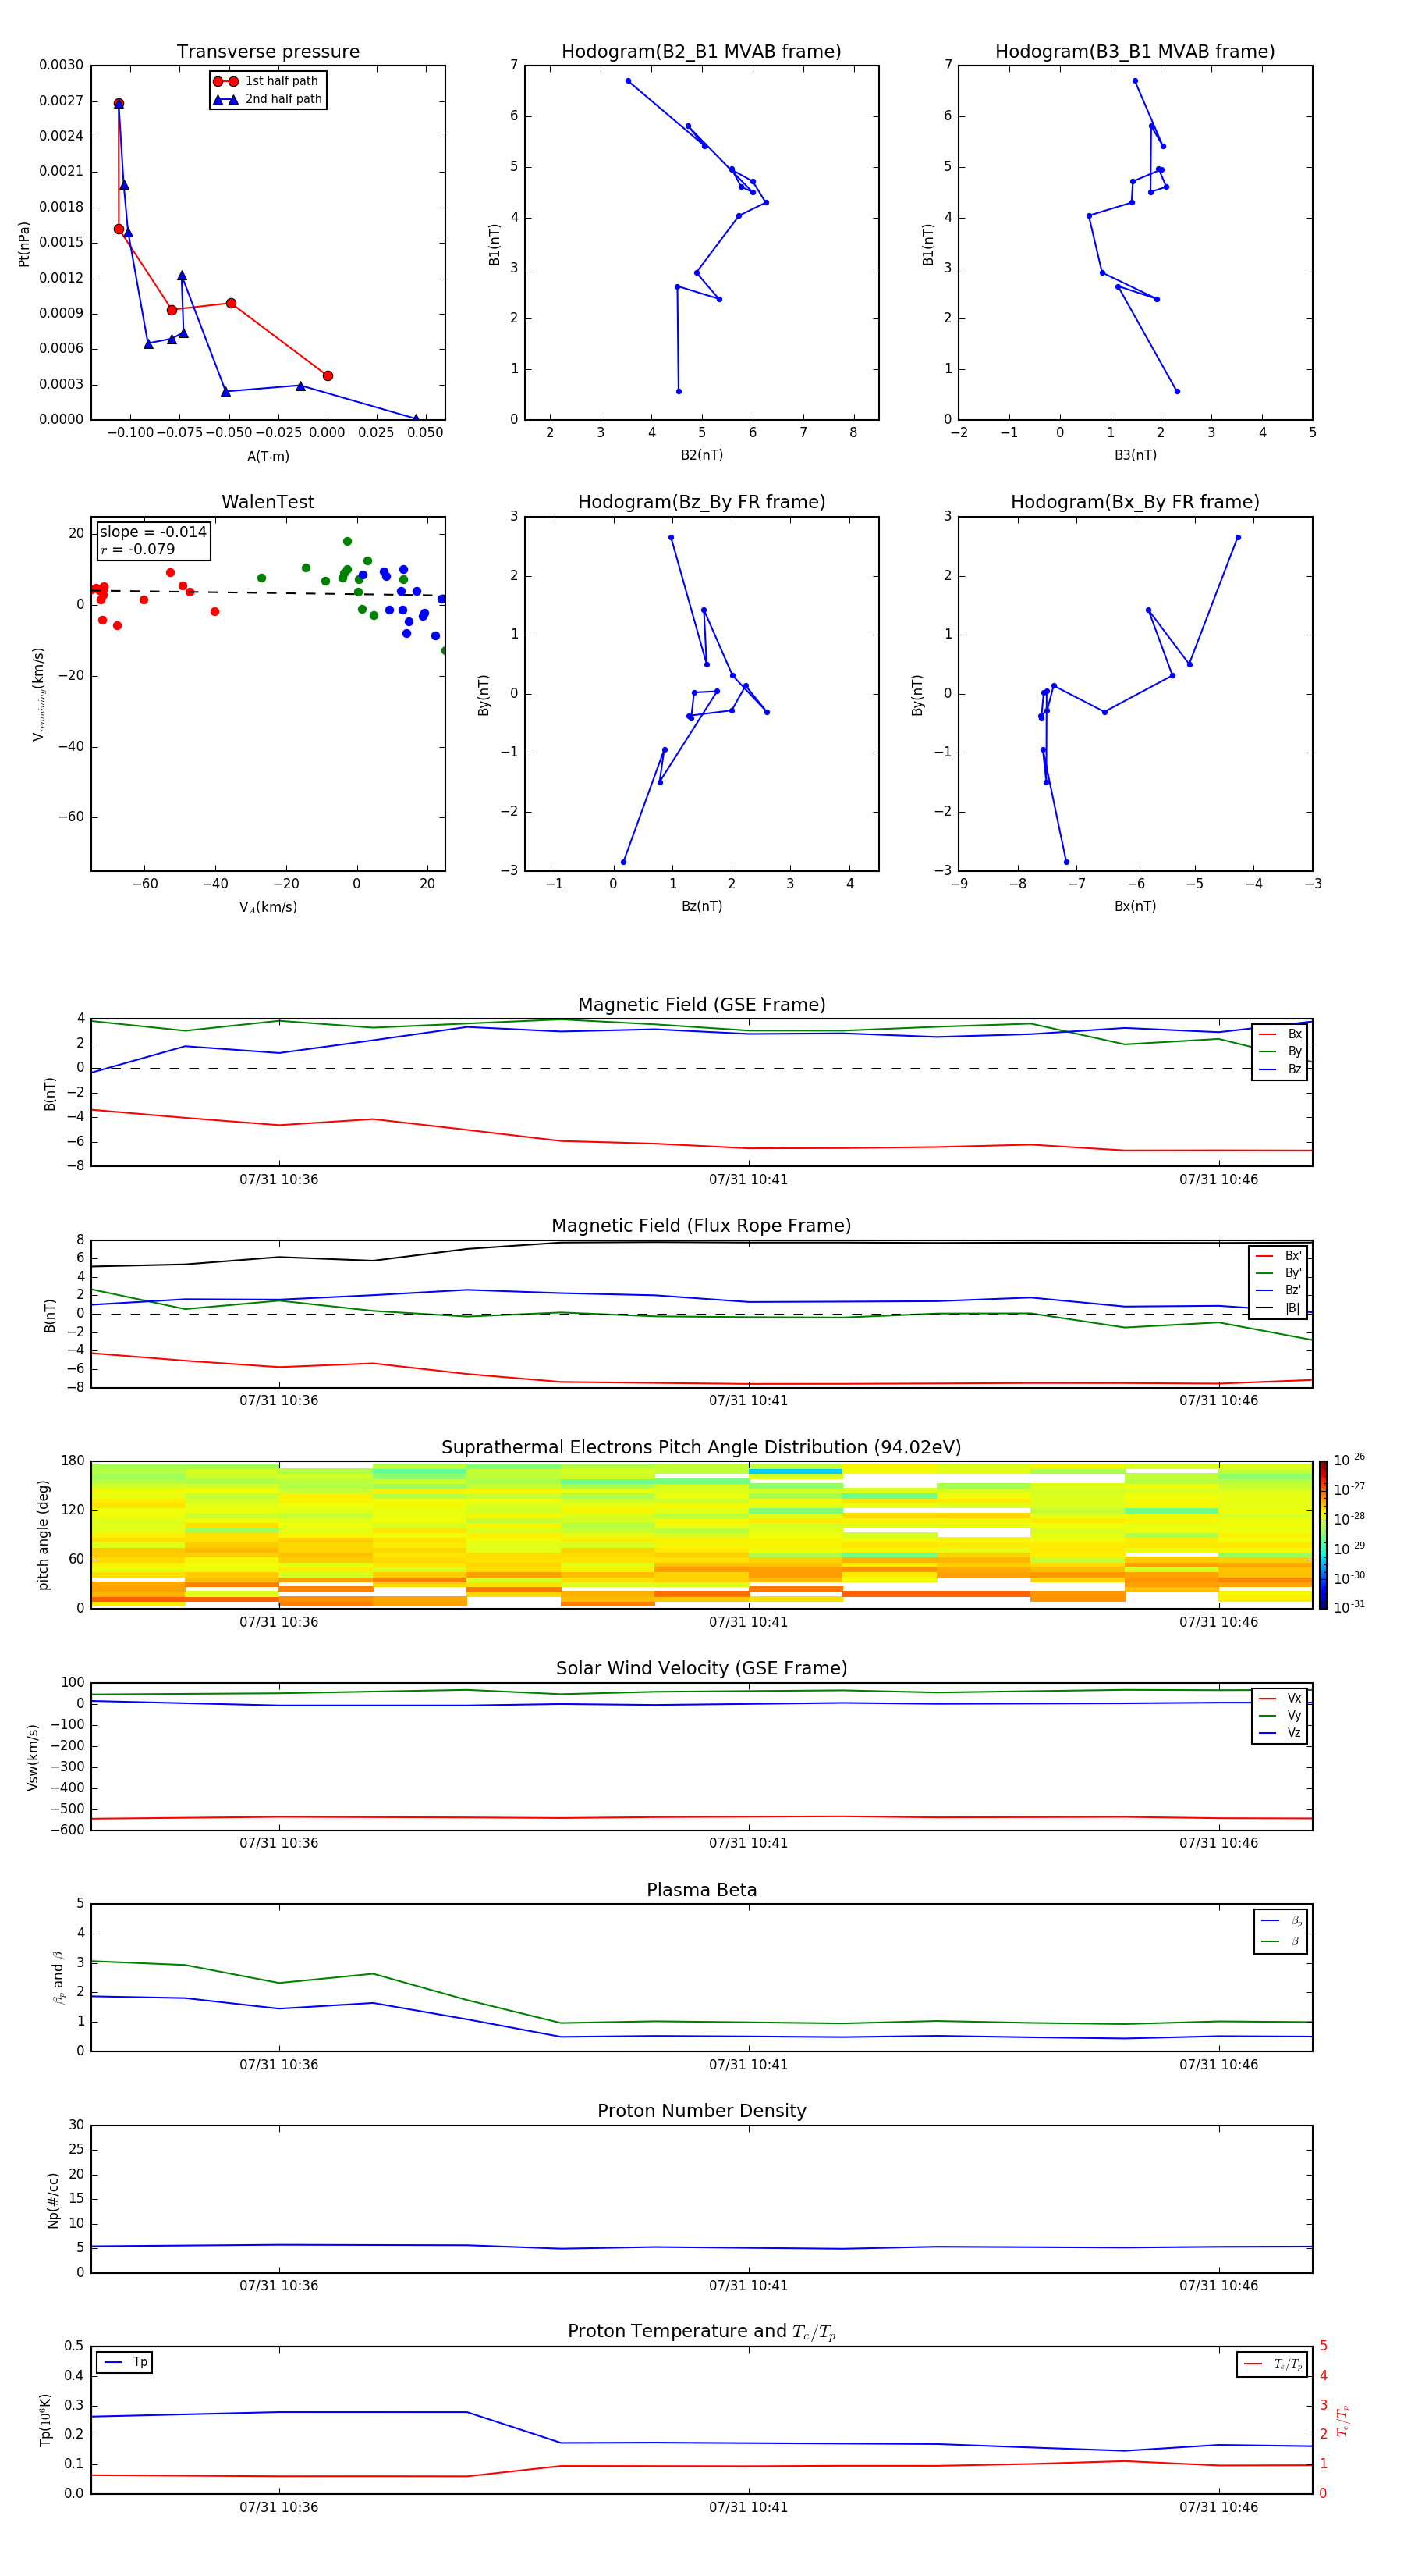Click the 'Bx(nT)' x-axis label
The image size is (1404, 2576).
pos(1135,906)
